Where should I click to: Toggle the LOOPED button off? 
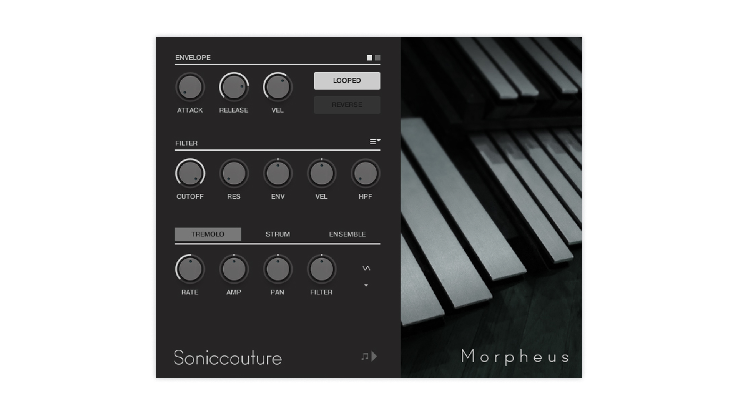point(347,81)
